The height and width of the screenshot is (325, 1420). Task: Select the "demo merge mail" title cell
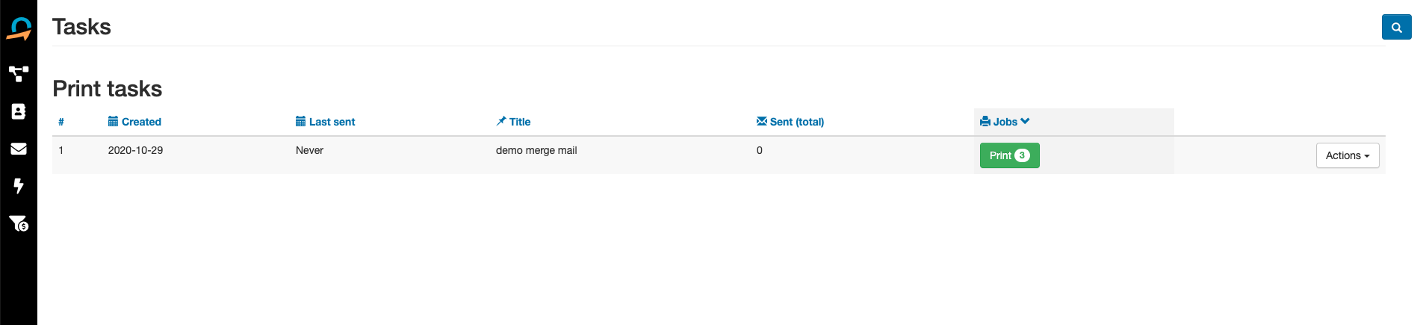pyautogui.click(x=536, y=150)
